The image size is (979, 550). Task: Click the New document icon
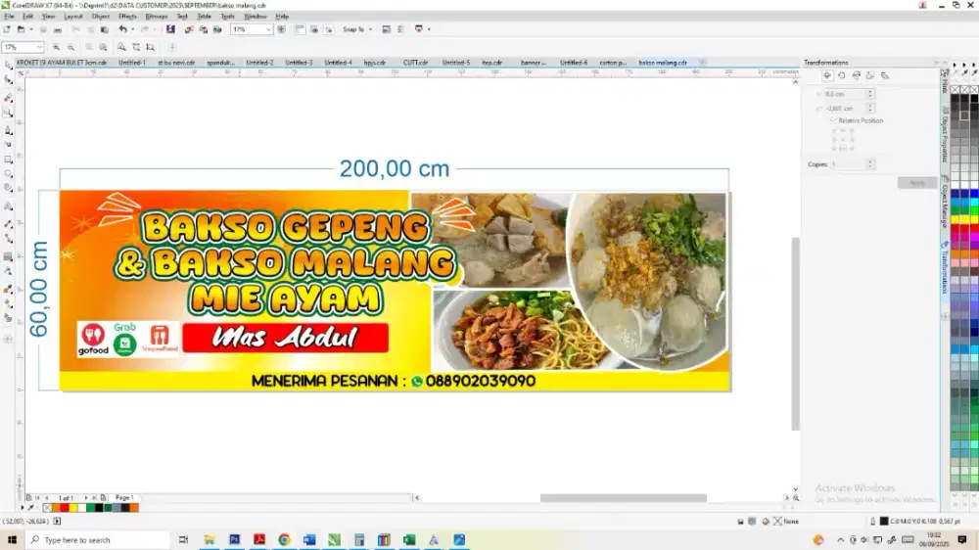point(7,29)
